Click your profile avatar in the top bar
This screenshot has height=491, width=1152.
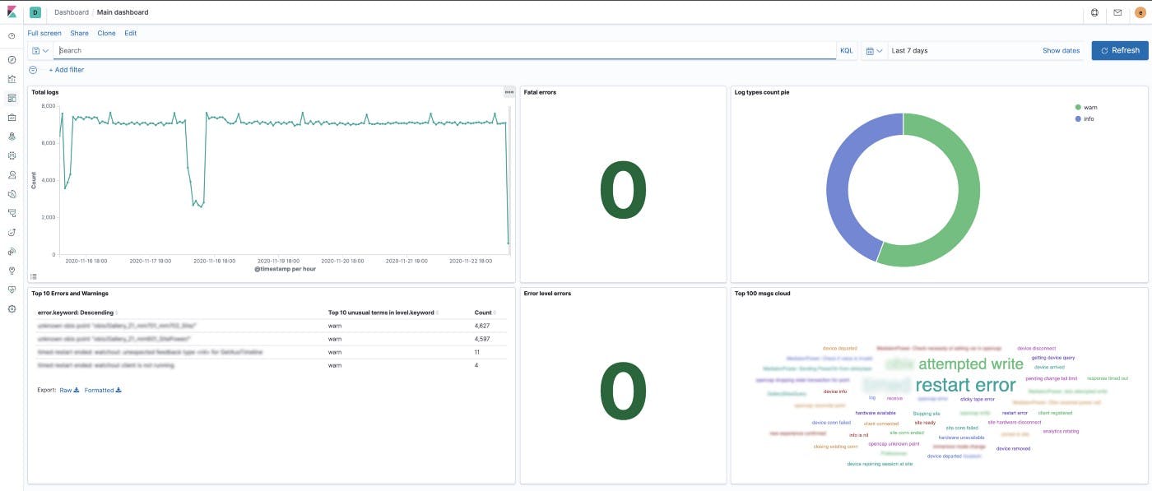point(1141,12)
